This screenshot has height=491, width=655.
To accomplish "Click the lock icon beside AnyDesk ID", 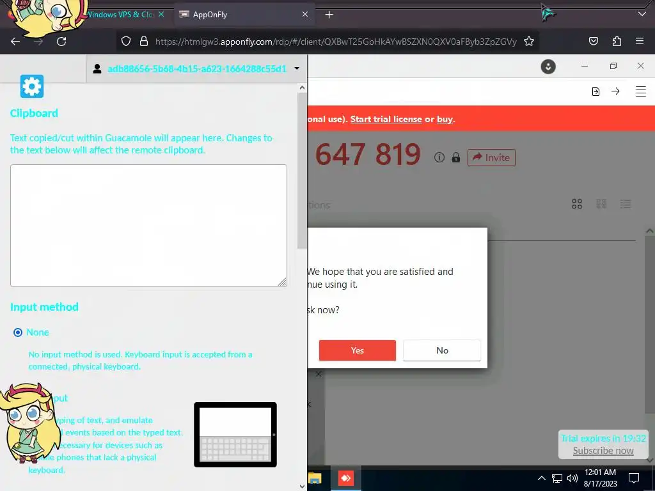I will pyautogui.click(x=455, y=157).
